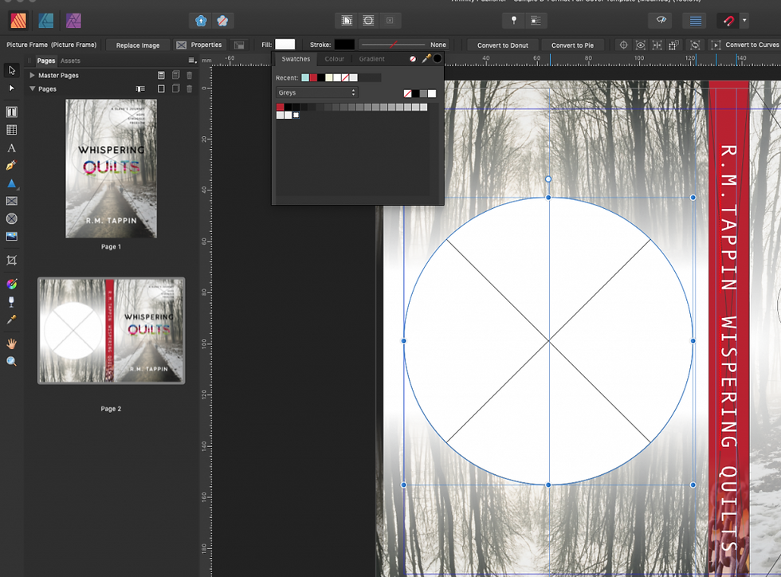
Task: Select the Picture Frame Ellipse tool
Action: 11,218
